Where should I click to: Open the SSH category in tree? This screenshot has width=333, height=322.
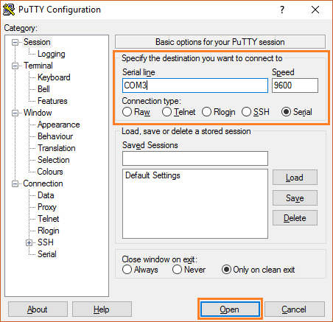(46, 242)
